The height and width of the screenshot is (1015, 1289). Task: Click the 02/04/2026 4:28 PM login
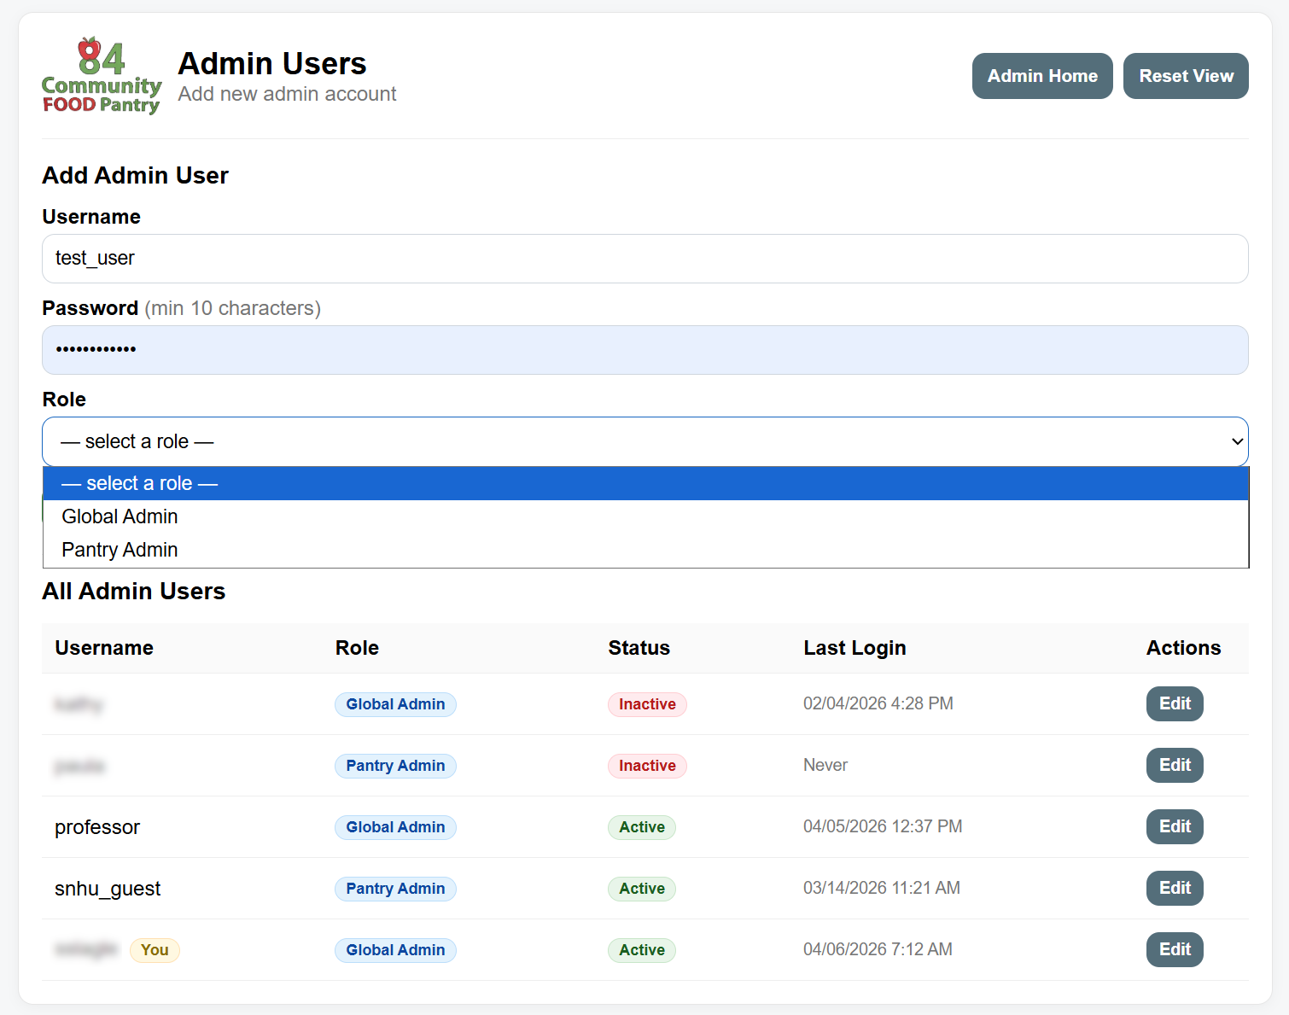coord(878,703)
